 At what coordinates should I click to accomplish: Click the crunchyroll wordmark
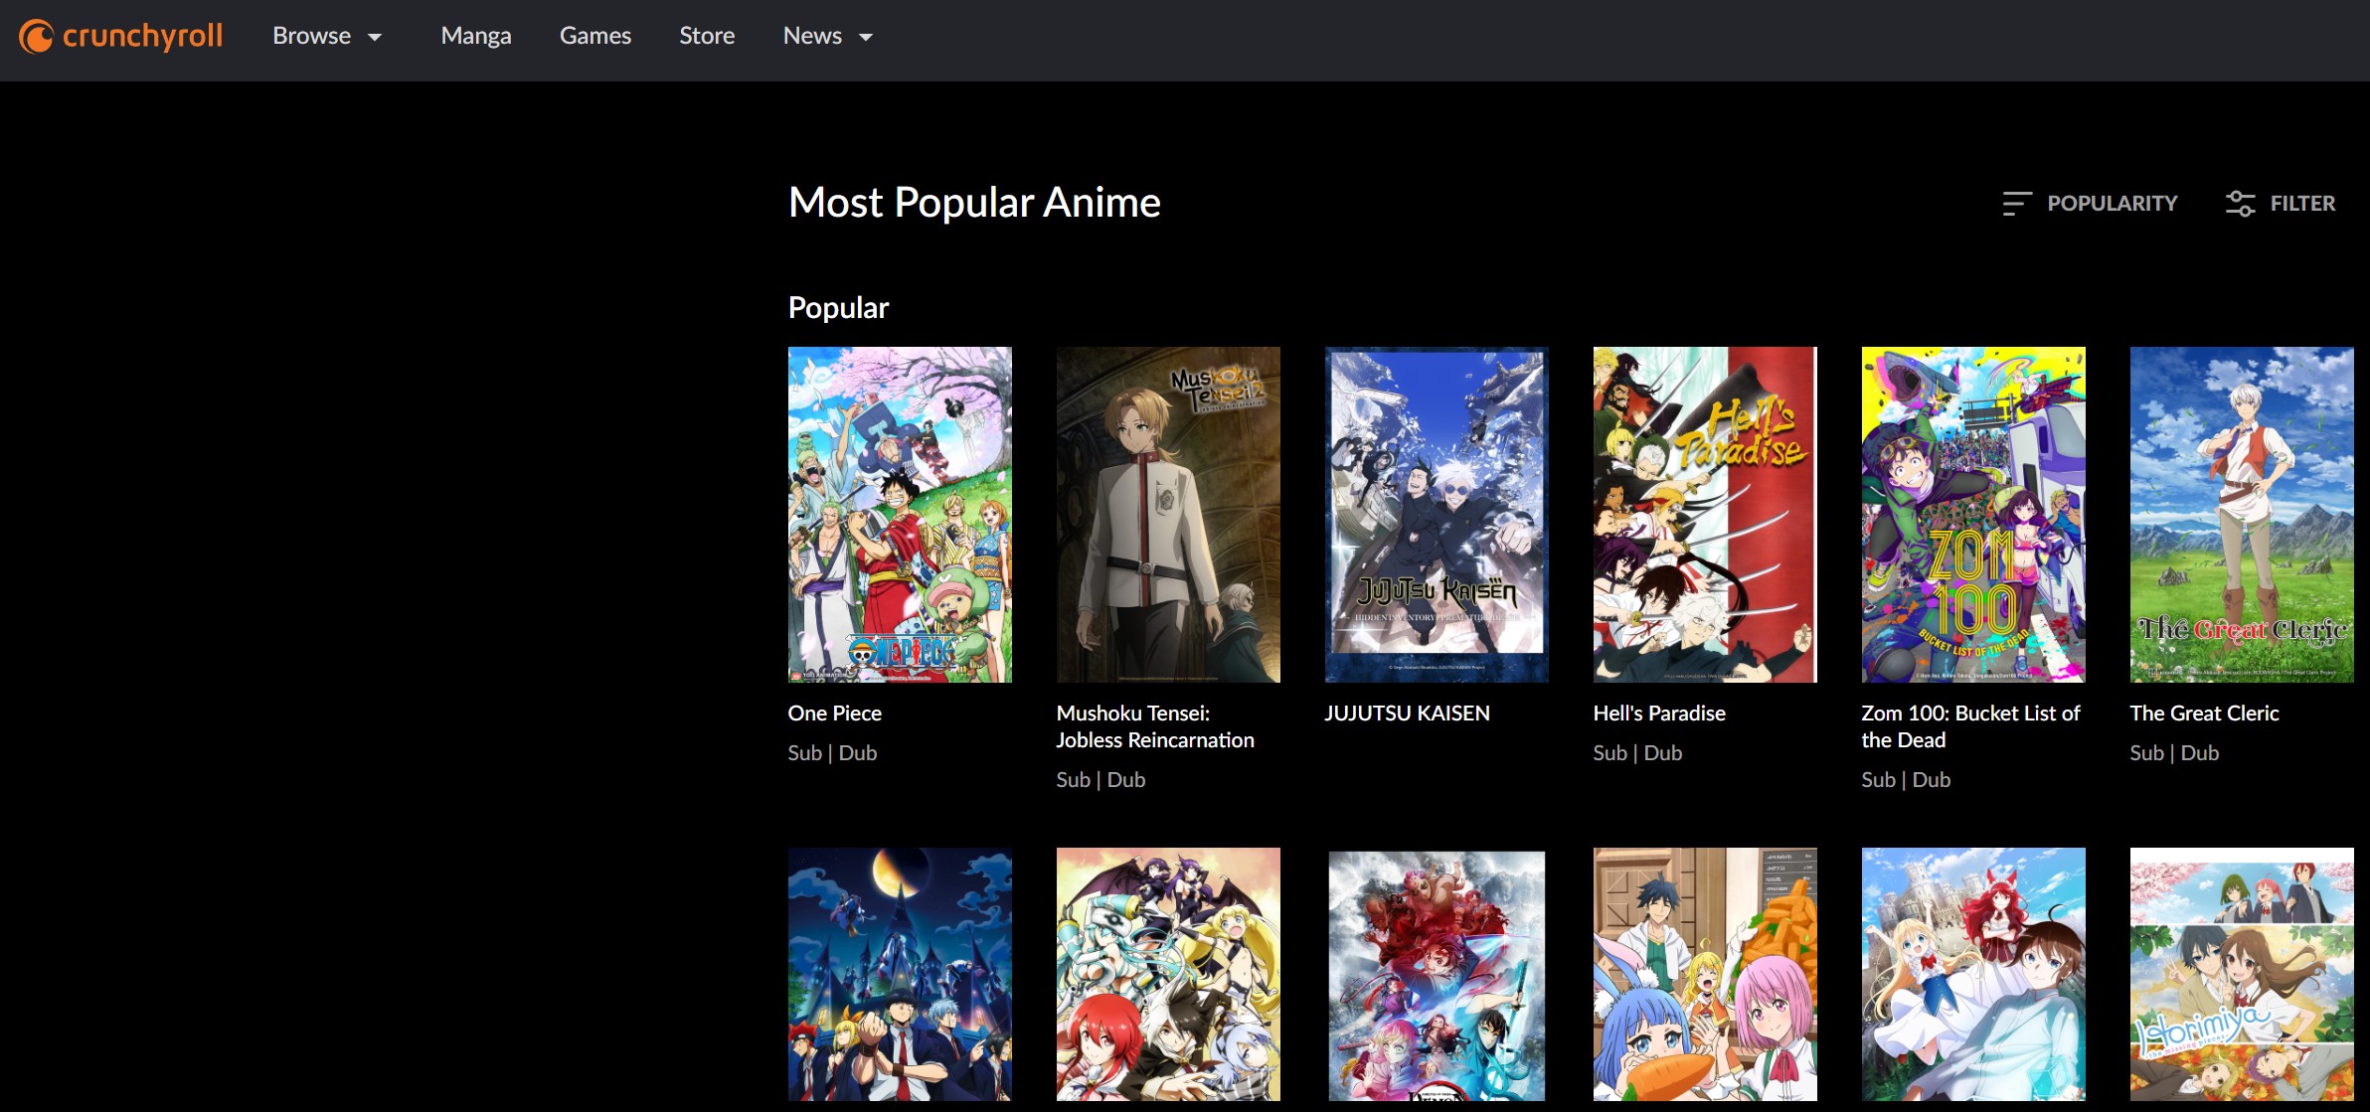pos(142,37)
